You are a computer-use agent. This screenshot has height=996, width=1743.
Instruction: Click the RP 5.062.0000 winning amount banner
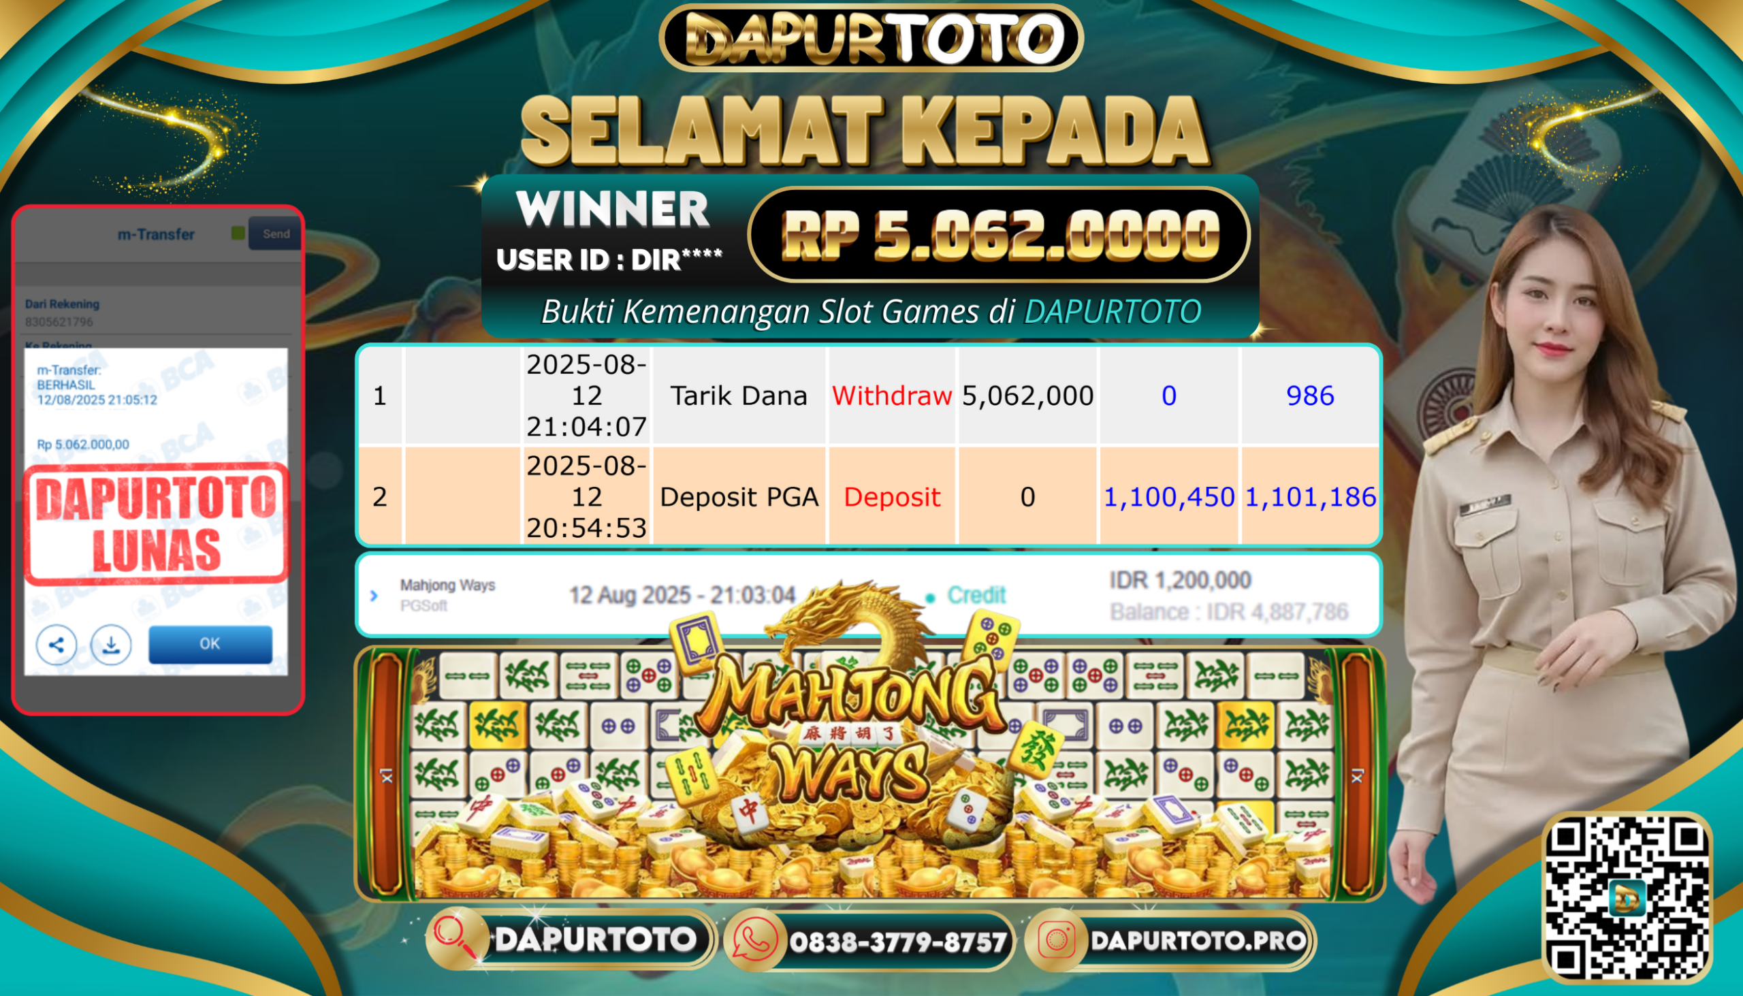pos(1000,235)
